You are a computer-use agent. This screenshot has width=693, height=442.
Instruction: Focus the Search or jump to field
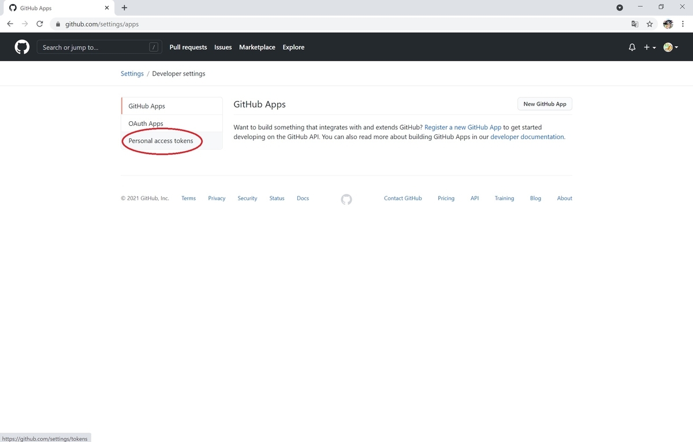tap(99, 47)
